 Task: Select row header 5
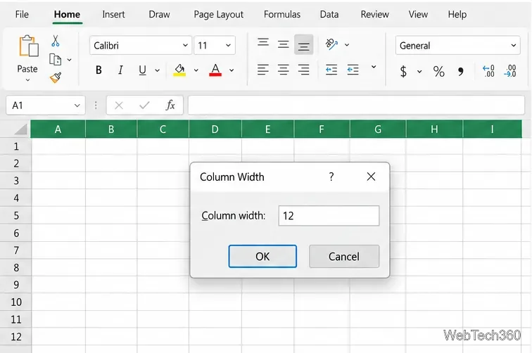click(x=16, y=215)
